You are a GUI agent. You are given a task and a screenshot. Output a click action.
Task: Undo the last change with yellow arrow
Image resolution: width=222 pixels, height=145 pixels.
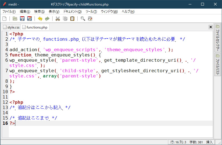(40, 19)
